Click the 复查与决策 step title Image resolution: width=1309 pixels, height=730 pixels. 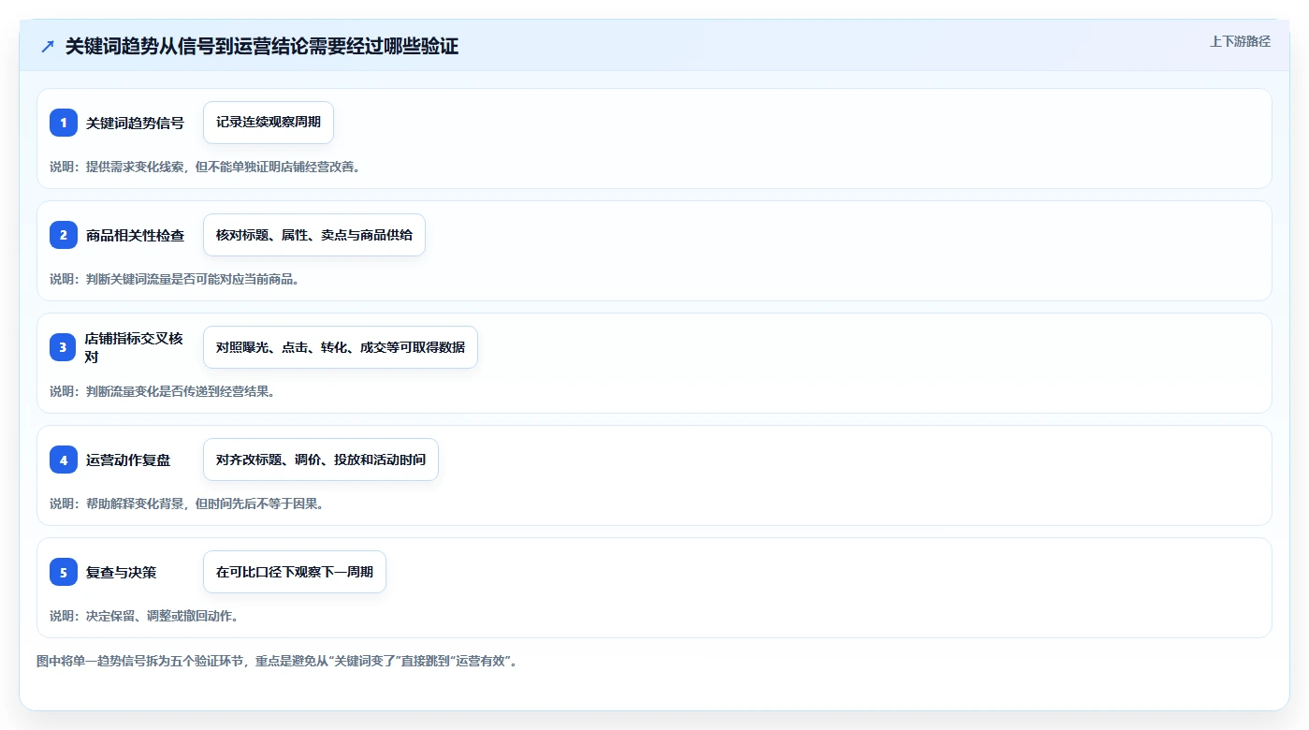click(121, 572)
